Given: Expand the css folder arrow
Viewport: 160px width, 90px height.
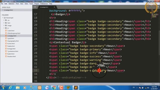Looking at the screenshot, I should click(x=4, y=20).
